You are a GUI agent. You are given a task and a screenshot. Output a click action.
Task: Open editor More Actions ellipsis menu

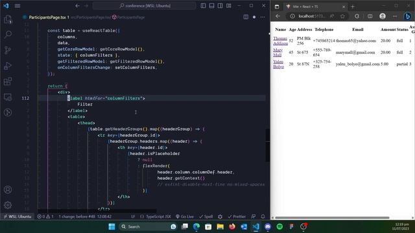tap(262, 17)
